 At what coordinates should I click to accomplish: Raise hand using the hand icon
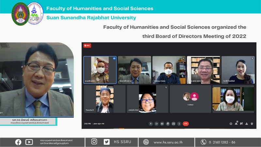click(168, 124)
